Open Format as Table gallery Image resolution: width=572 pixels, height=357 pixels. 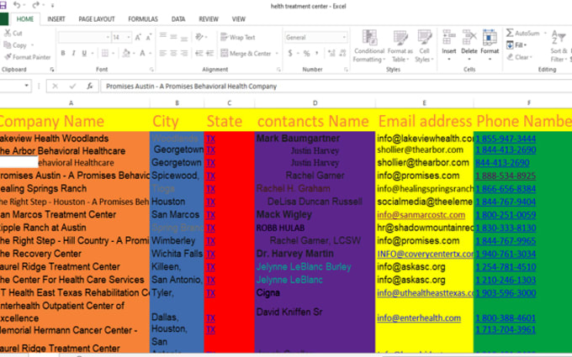pyautogui.click(x=400, y=46)
